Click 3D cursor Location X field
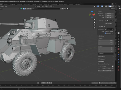Viewport: 121px width, 90px height. click(106, 40)
